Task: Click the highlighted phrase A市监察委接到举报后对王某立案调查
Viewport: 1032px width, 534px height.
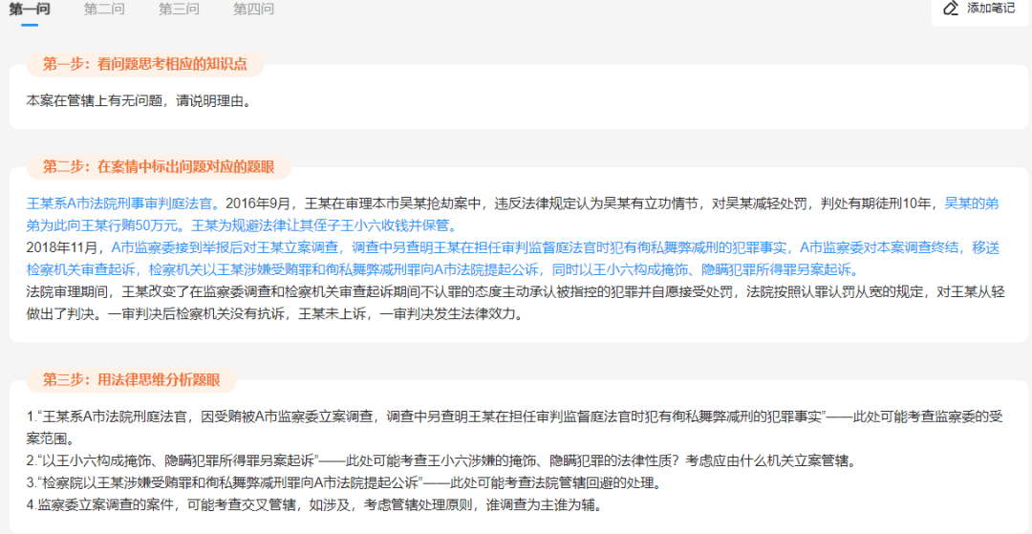Action: point(225,248)
